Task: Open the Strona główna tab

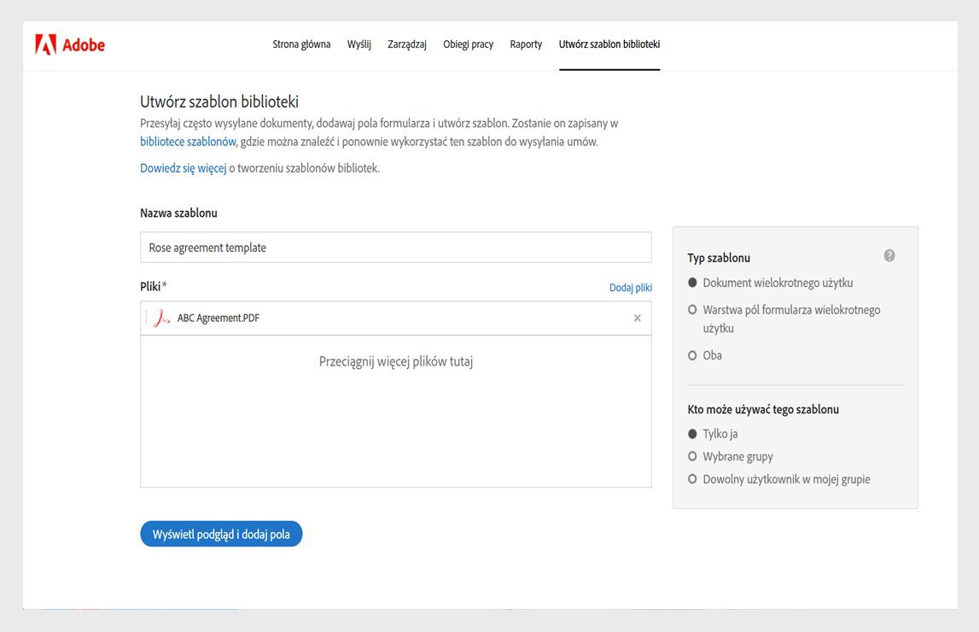Action: (x=301, y=44)
